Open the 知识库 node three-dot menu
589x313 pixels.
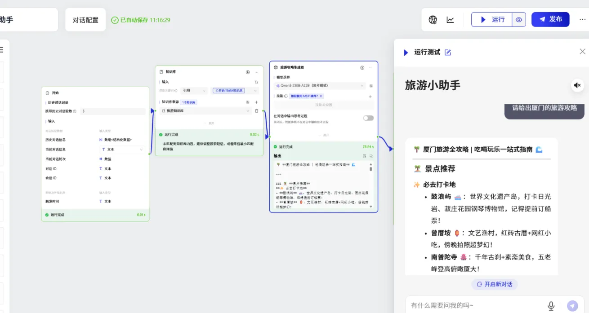tap(257, 72)
